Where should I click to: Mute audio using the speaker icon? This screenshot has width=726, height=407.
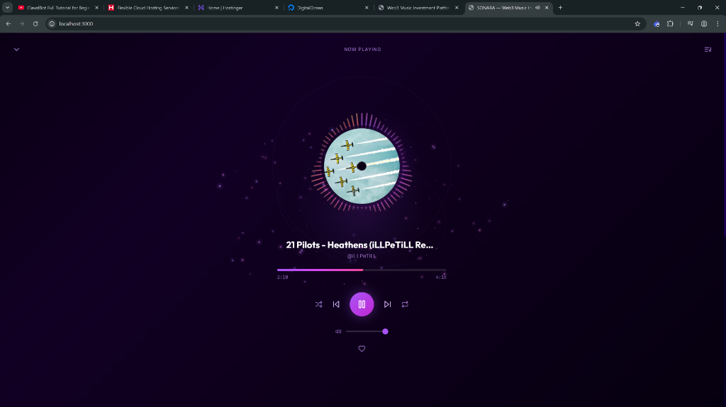(x=338, y=331)
